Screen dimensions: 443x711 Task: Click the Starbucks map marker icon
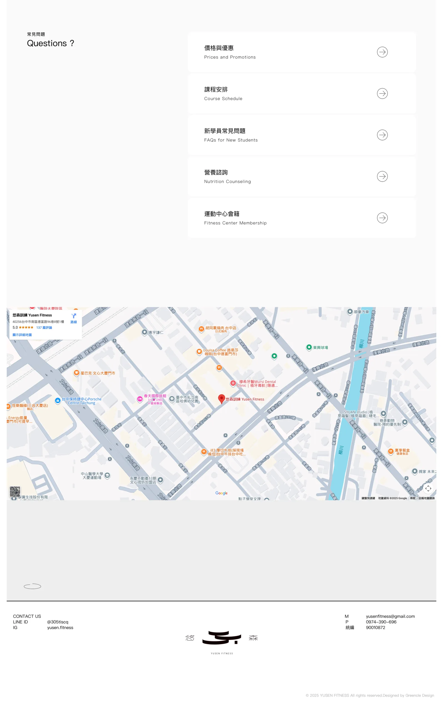tap(76, 373)
